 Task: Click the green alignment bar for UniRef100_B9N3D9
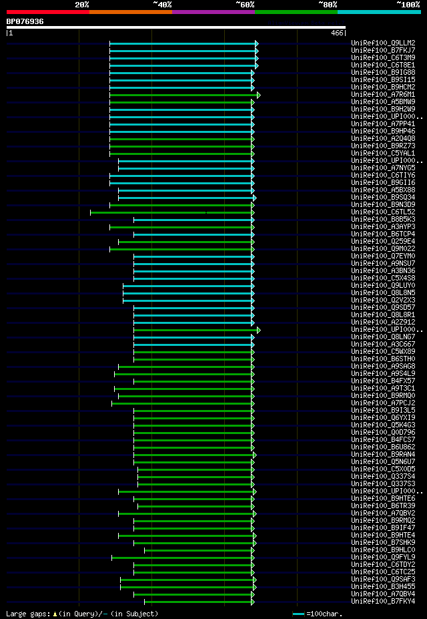point(182,205)
